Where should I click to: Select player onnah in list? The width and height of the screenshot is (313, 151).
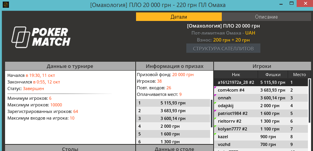(x=261, y=98)
